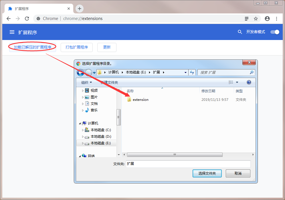This screenshot has height=200, width=285.
Task: Close the 扩展程序 tab
Action: (68, 9)
